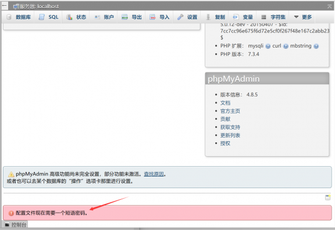Open the 复制 (Replication) tab
Image resolution: width=335 pixels, height=230 pixels.
(x=215, y=17)
